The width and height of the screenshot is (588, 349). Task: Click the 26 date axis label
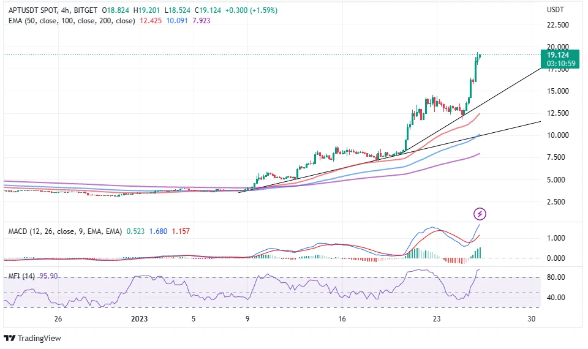point(58,319)
